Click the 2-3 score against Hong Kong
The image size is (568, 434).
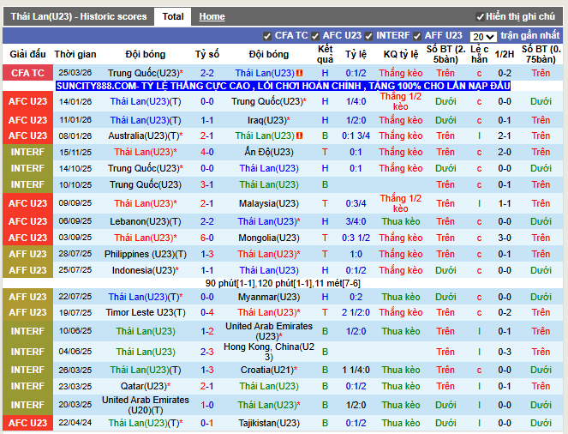tap(207, 352)
